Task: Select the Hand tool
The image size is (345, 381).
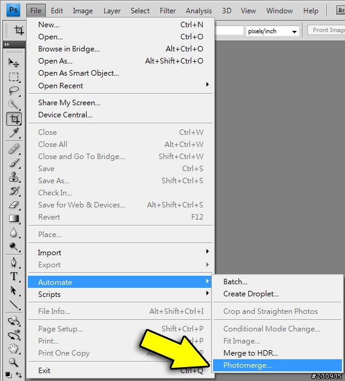Action: point(13,348)
